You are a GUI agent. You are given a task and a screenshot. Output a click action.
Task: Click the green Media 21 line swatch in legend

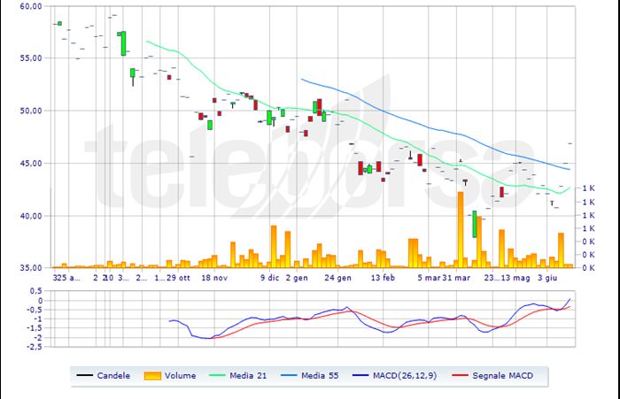pyautogui.click(x=217, y=375)
